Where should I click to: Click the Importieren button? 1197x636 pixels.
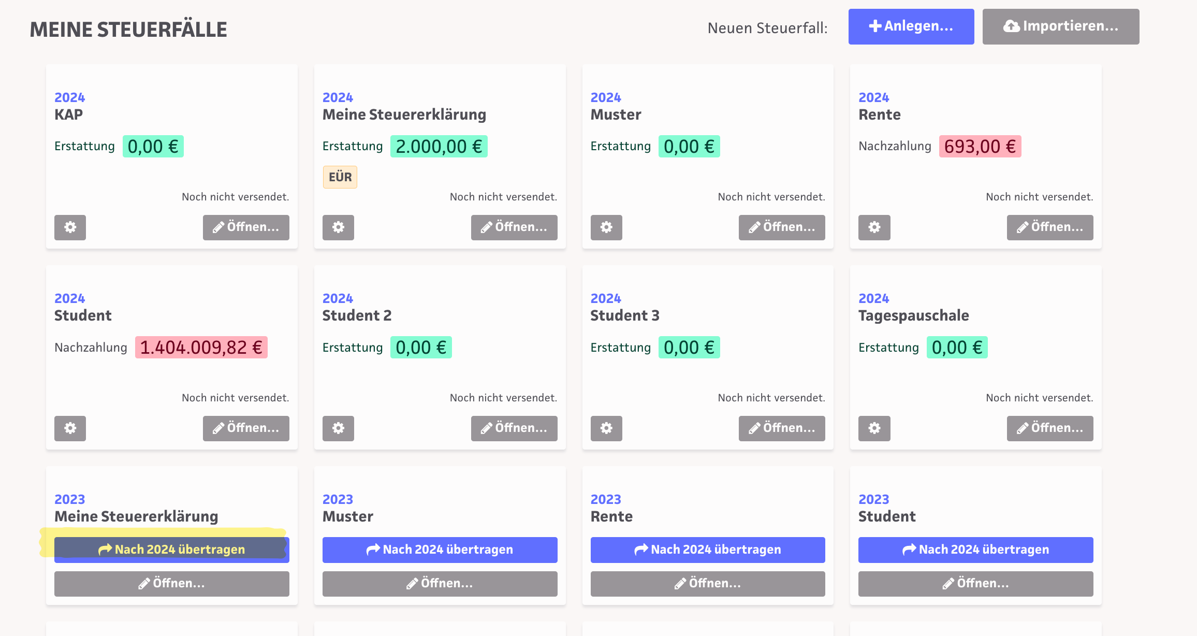pos(1060,26)
